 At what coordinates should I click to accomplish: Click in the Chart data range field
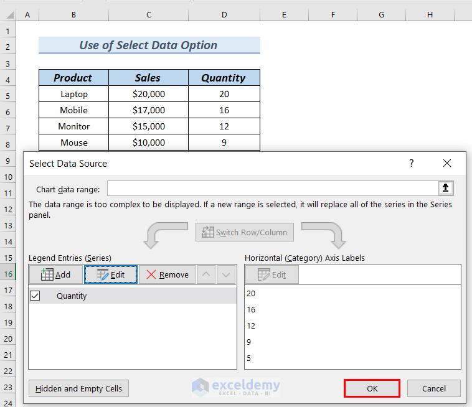click(x=273, y=189)
